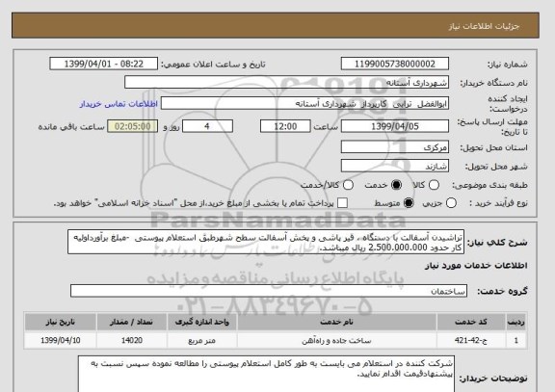Click the تعداد / مقدار column header
This screenshot has width=555, height=392.
click(132, 322)
